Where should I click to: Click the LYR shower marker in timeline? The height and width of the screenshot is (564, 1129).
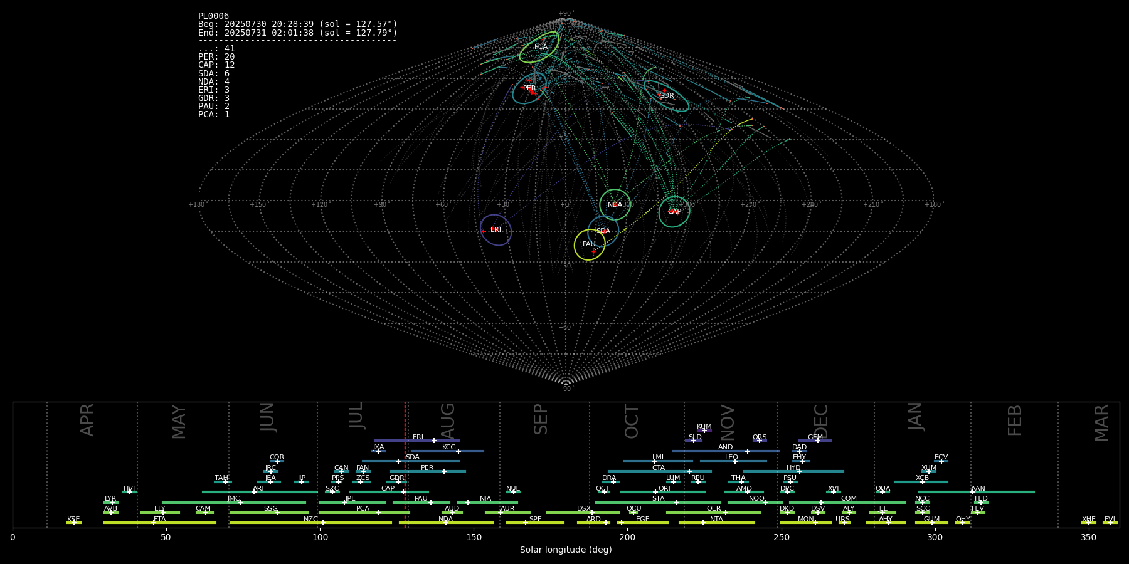pos(112,503)
